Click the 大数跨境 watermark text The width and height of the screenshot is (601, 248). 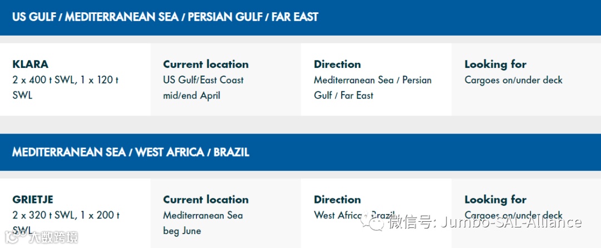pyautogui.click(x=53, y=237)
